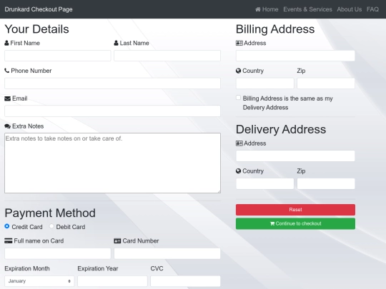Open the FAQ nav item
Screen dimensions: 386x289
coord(372,9)
